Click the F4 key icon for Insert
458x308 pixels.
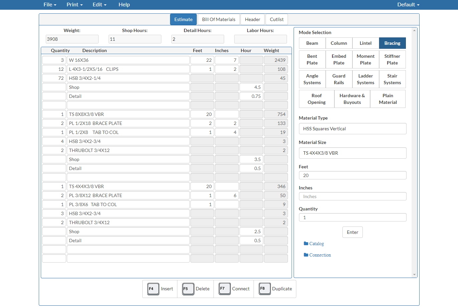pyautogui.click(x=153, y=289)
